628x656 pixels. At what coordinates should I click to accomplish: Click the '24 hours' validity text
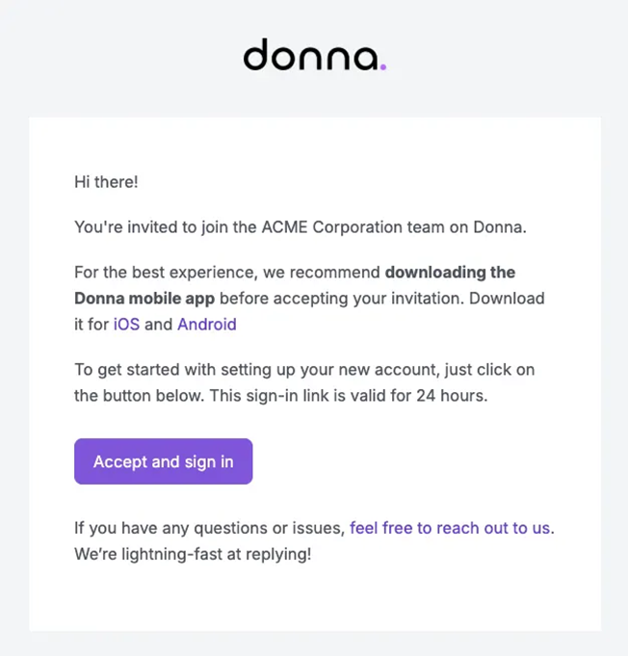click(452, 396)
